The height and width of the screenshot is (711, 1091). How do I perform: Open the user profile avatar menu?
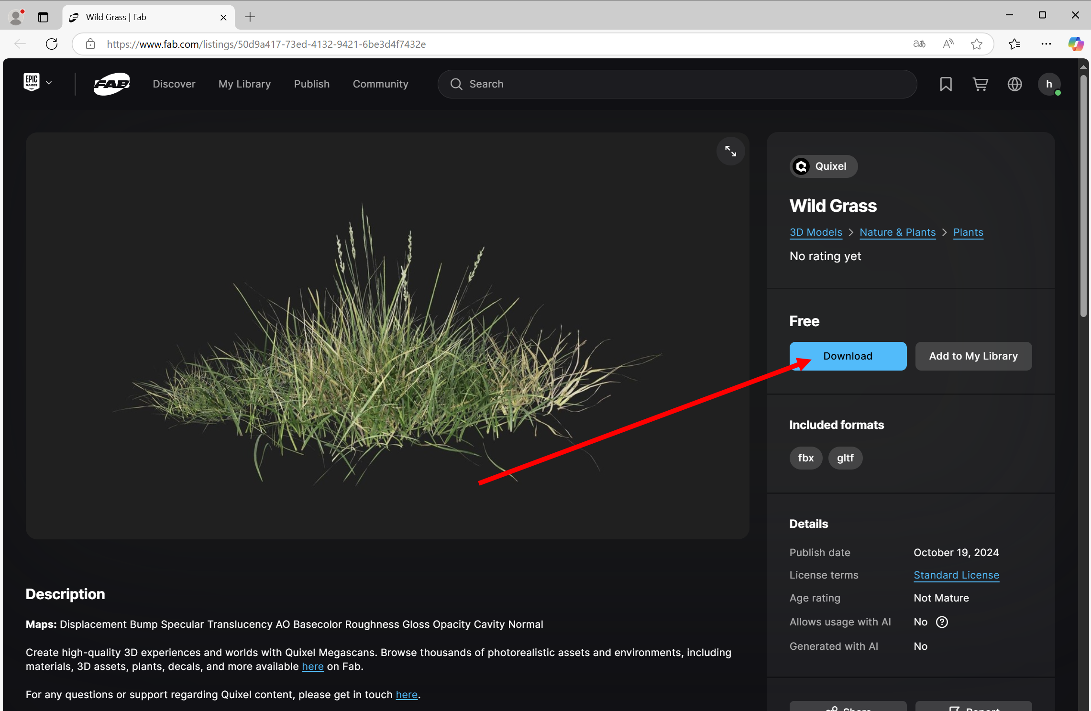(x=1048, y=84)
